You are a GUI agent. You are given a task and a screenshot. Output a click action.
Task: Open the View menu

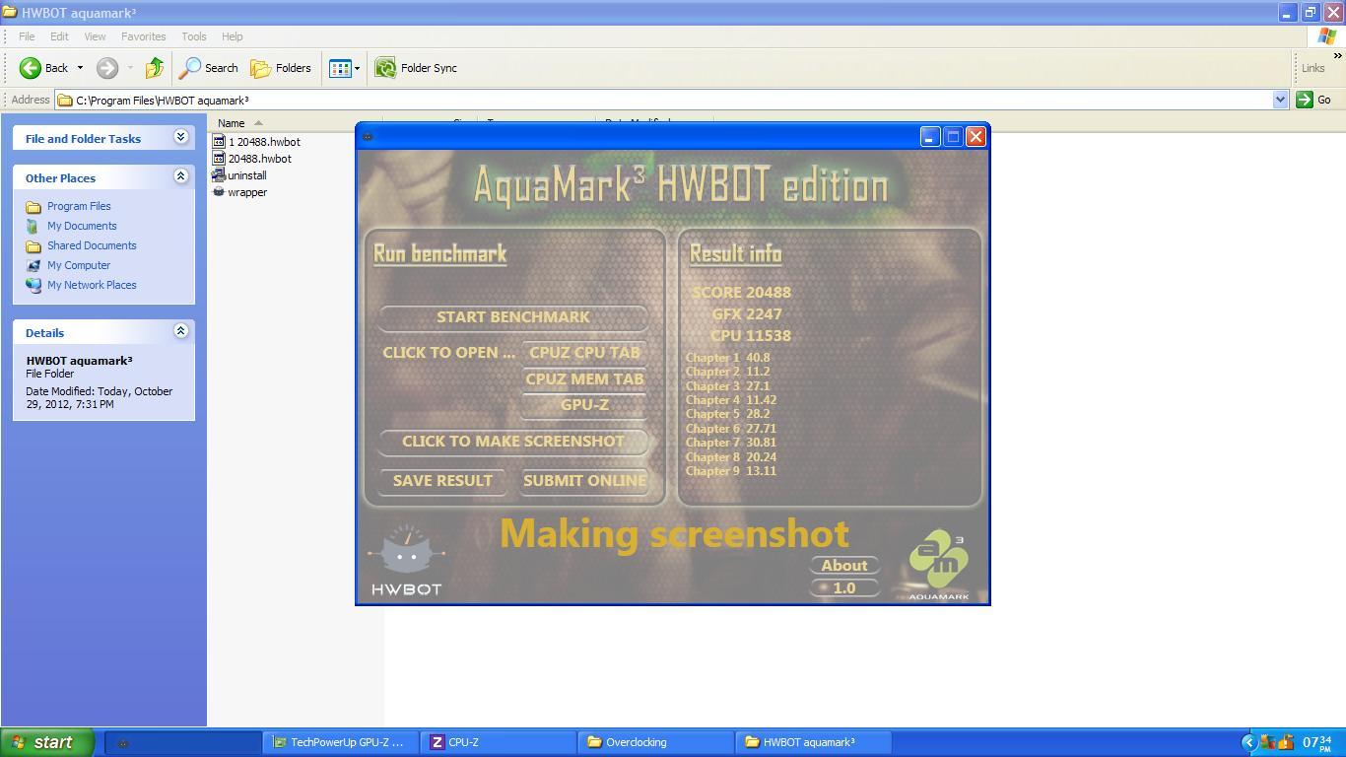(95, 36)
